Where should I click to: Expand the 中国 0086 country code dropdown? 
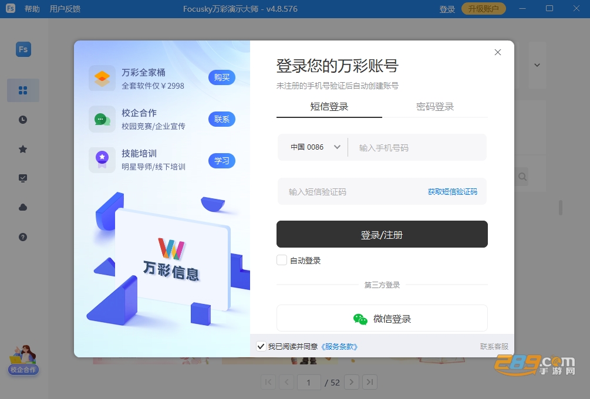[315, 147]
